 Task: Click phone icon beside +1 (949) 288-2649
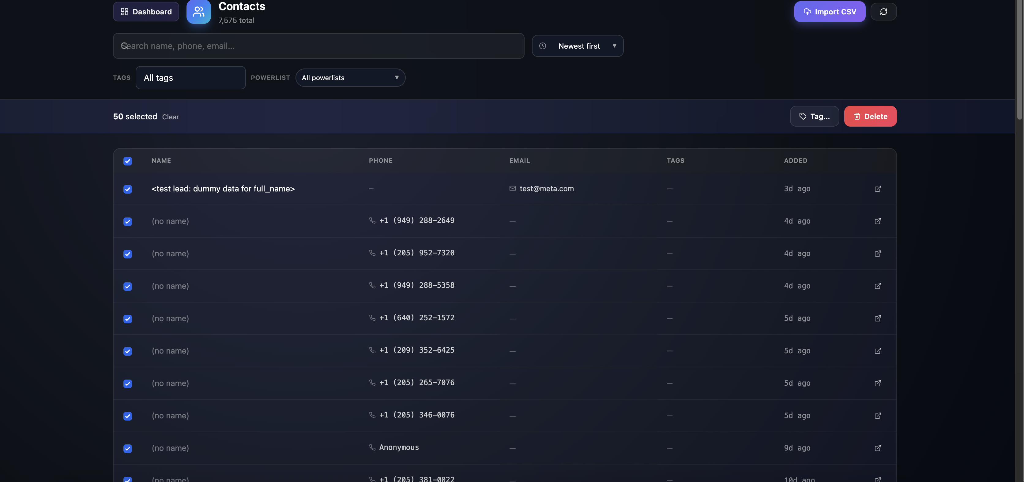point(372,220)
